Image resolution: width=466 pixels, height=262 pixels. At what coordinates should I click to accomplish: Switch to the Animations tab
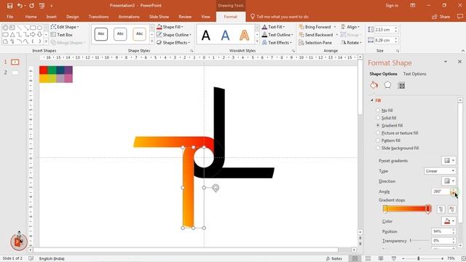pos(129,17)
